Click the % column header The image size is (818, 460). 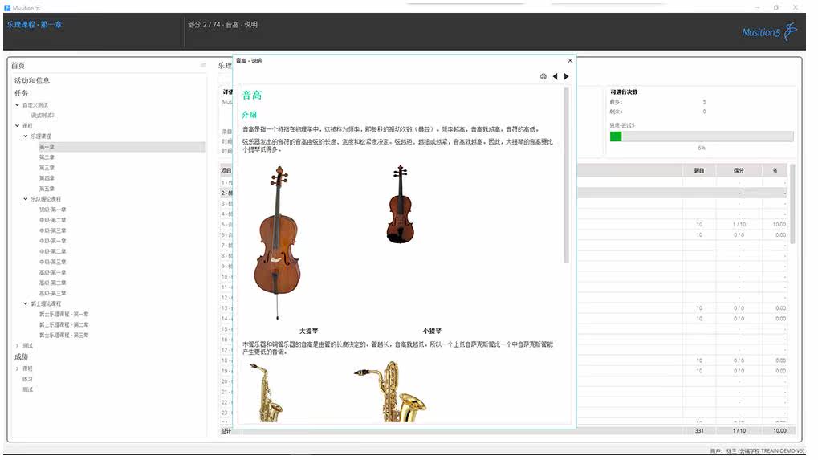pos(775,170)
